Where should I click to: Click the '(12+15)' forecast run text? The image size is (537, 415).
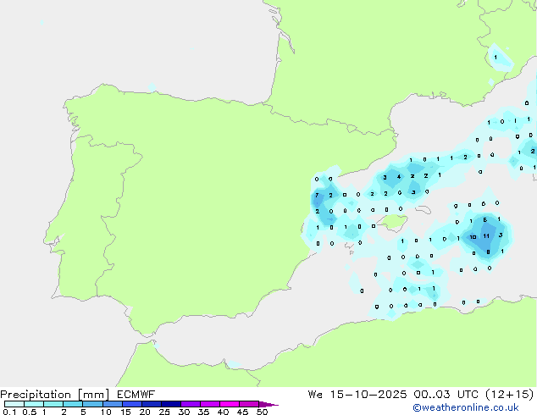click(510, 395)
